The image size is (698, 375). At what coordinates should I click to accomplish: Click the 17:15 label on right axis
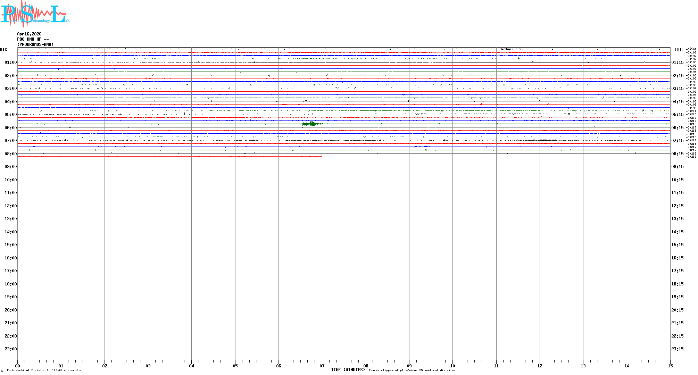(x=677, y=271)
